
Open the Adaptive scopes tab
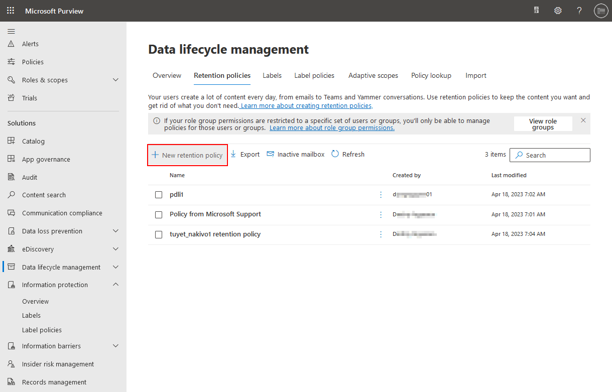click(x=373, y=75)
